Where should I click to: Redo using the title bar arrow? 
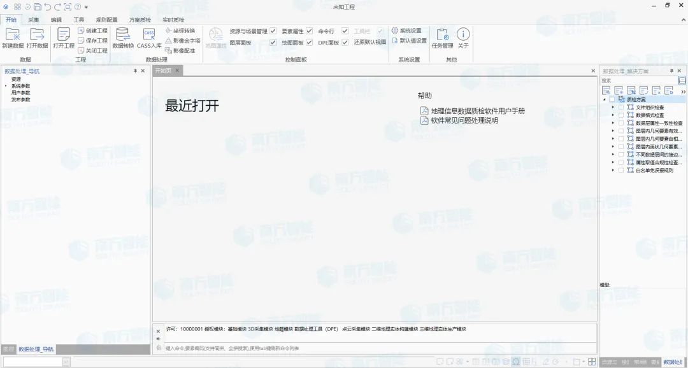pyautogui.click(x=57, y=6)
